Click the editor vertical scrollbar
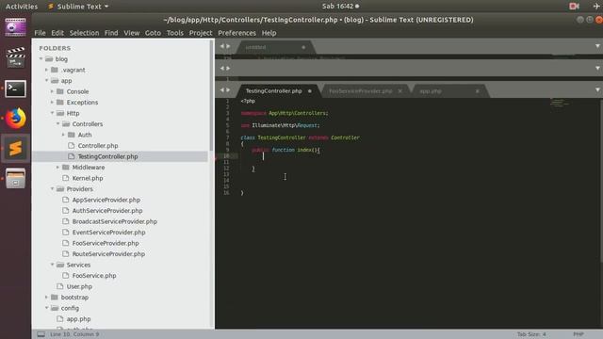 (x=601, y=181)
